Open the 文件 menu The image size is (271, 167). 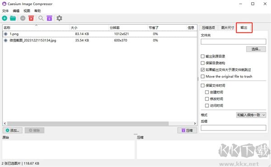pos(5,11)
